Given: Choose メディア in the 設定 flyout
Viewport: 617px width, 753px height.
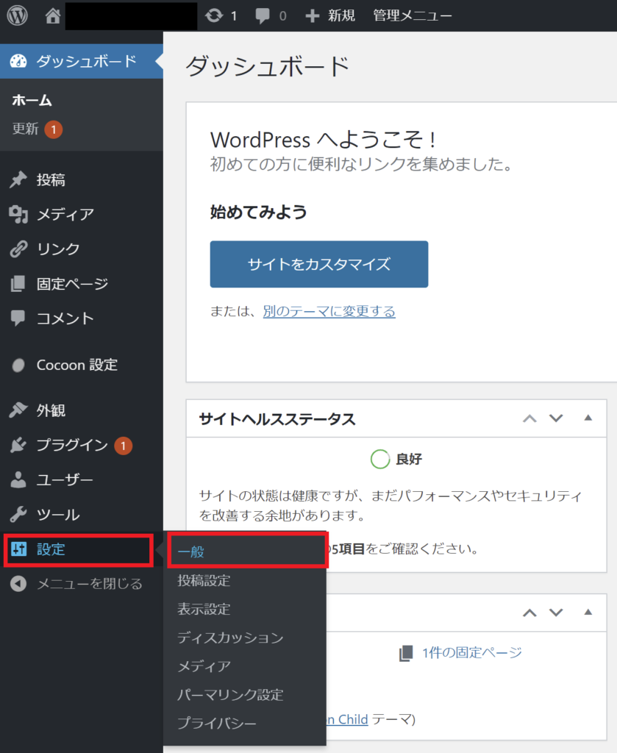Looking at the screenshot, I should (204, 666).
